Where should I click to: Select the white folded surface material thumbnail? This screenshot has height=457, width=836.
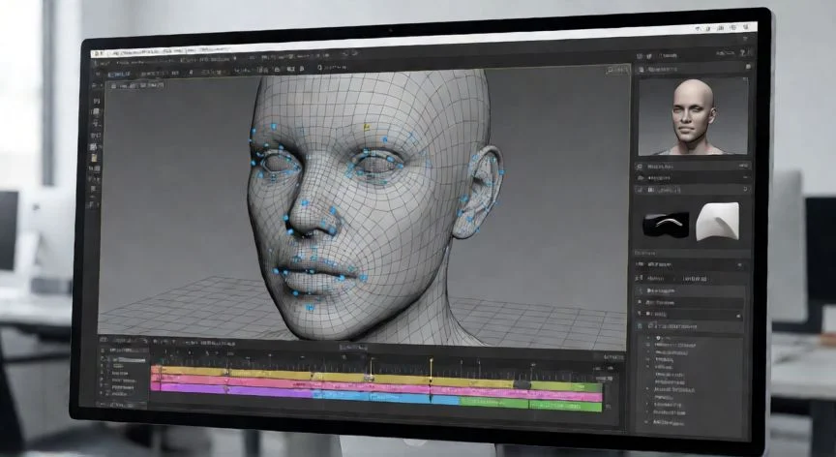click(x=718, y=222)
